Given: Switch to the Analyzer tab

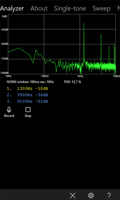Looking at the screenshot, I should tap(12, 8).
